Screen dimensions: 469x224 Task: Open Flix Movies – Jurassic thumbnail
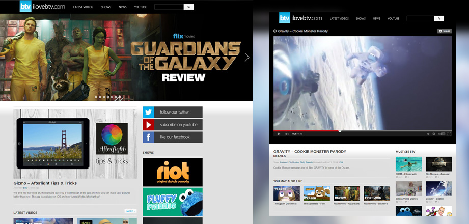click(439, 164)
